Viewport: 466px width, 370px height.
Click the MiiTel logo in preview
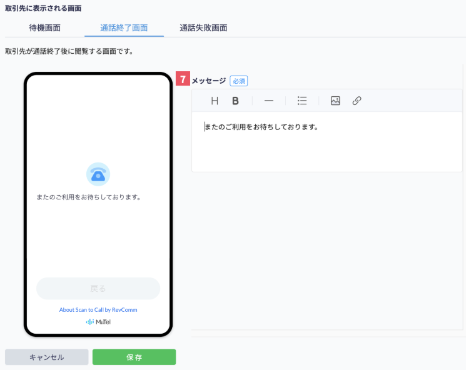click(x=98, y=322)
